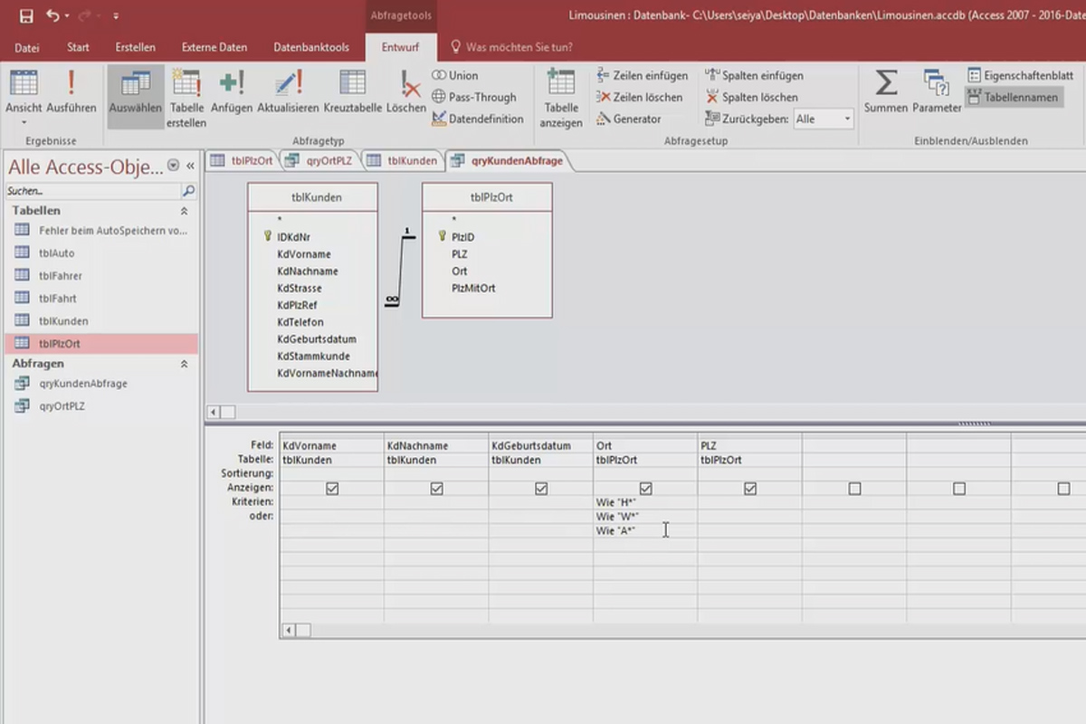
Task: Click the Suchen search field in navigation pane
Action: pyautogui.click(x=90, y=191)
